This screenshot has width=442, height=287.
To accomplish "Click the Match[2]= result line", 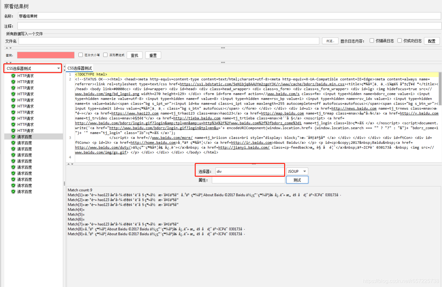I will click(123, 200).
